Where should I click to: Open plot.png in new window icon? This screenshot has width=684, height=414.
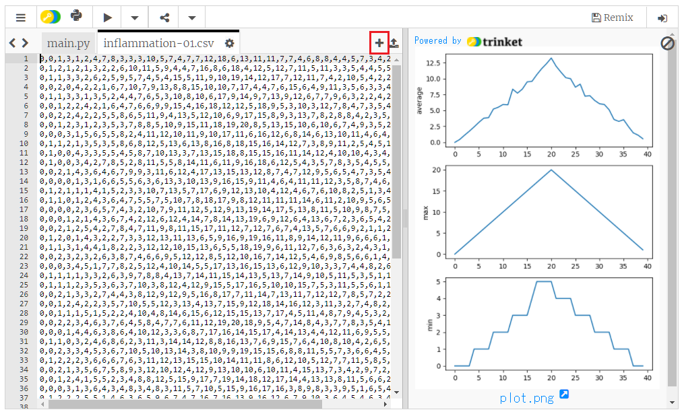tap(564, 394)
